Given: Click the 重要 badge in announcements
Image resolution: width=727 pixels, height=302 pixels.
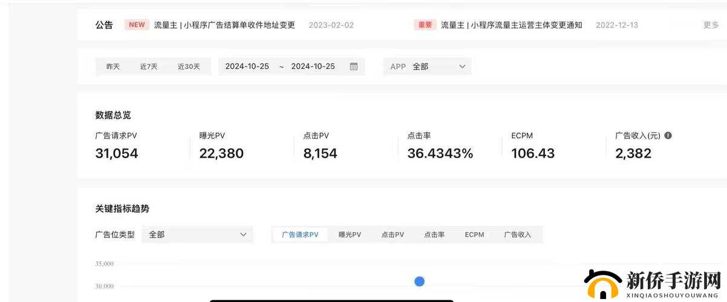Looking at the screenshot, I should coord(425,25).
